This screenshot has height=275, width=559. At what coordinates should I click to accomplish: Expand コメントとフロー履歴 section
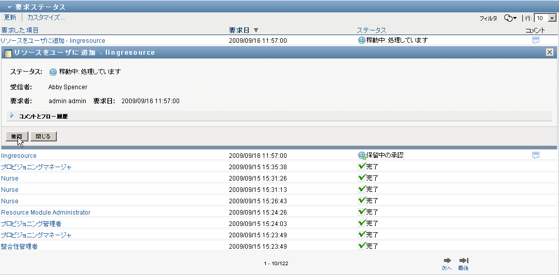[11, 116]
